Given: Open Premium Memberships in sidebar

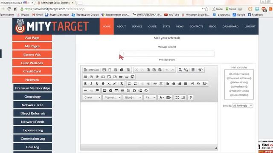Looking at the screenshot, I should tap(32, 88).
